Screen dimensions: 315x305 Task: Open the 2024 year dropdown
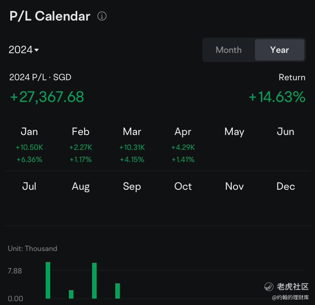point(24,49)
